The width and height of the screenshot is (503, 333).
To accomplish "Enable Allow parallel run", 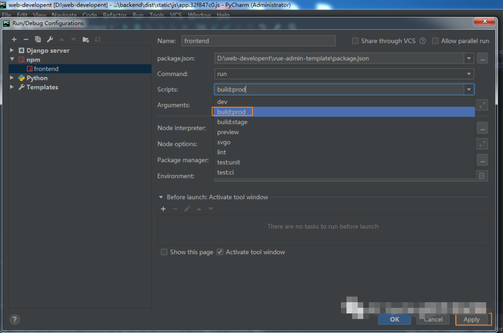I will [x=435, y=41].
